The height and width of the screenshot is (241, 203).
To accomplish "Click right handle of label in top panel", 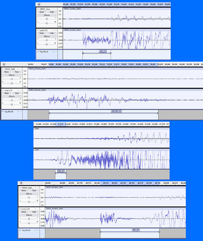I will point(111,53).
